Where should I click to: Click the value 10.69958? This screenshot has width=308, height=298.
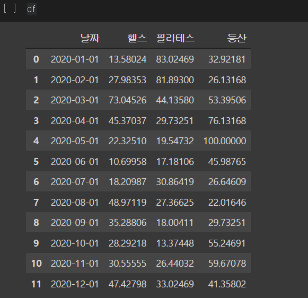(127, 162)
